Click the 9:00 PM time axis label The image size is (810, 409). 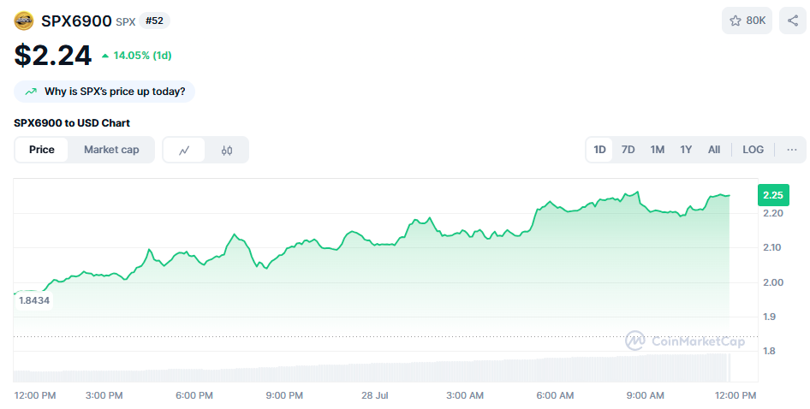(284, 395)
